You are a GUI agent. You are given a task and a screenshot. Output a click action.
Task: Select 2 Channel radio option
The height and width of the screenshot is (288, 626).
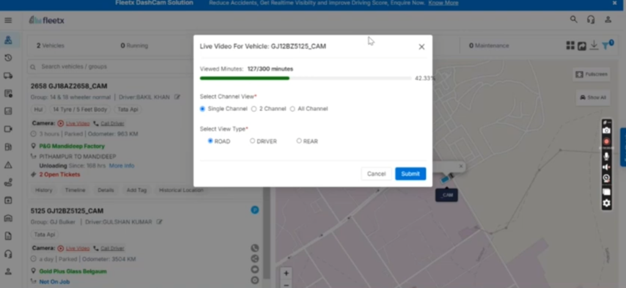pyautogui.click(x=254, y=109)
